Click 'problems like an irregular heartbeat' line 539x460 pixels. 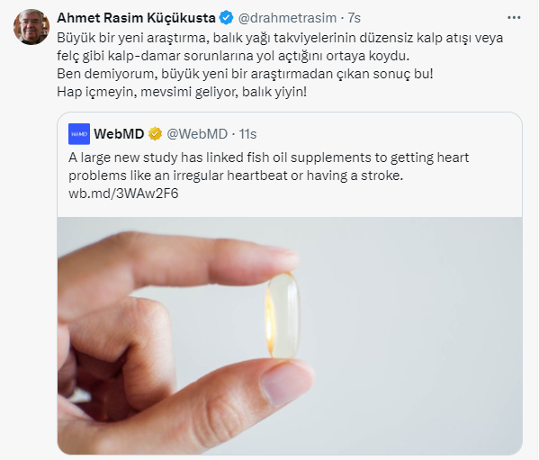236,176
